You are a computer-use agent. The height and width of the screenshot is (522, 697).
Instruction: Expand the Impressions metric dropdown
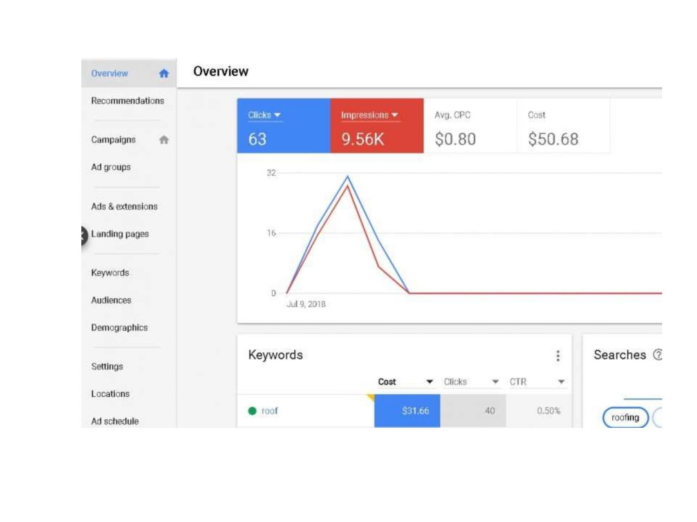click(395, 115)
